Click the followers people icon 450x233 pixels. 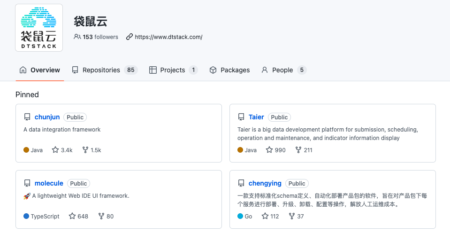click(77, 37)
